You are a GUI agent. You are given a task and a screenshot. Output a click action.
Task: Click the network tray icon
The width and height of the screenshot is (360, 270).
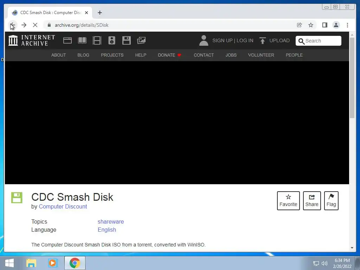point(316,263)
